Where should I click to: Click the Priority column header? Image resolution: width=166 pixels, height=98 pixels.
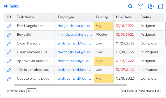[x=104, y=17]
